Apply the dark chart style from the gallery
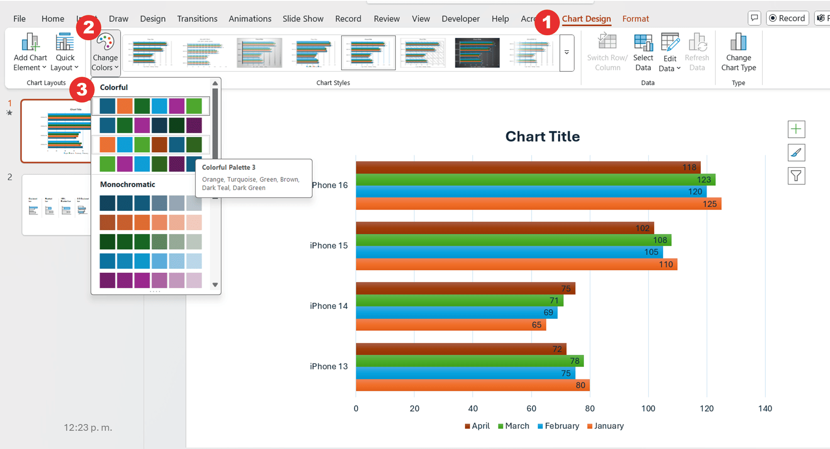Screen dimensions: 830x449 (x=477, y=53)
